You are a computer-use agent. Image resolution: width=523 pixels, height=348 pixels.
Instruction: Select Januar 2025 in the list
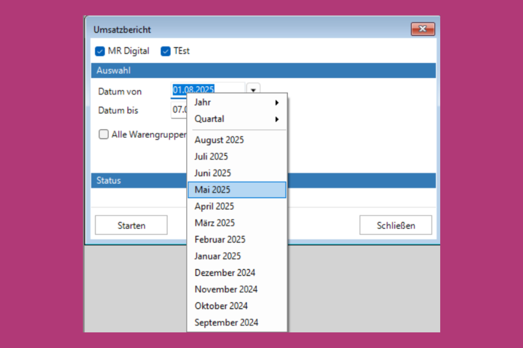[x=217, y=256]
